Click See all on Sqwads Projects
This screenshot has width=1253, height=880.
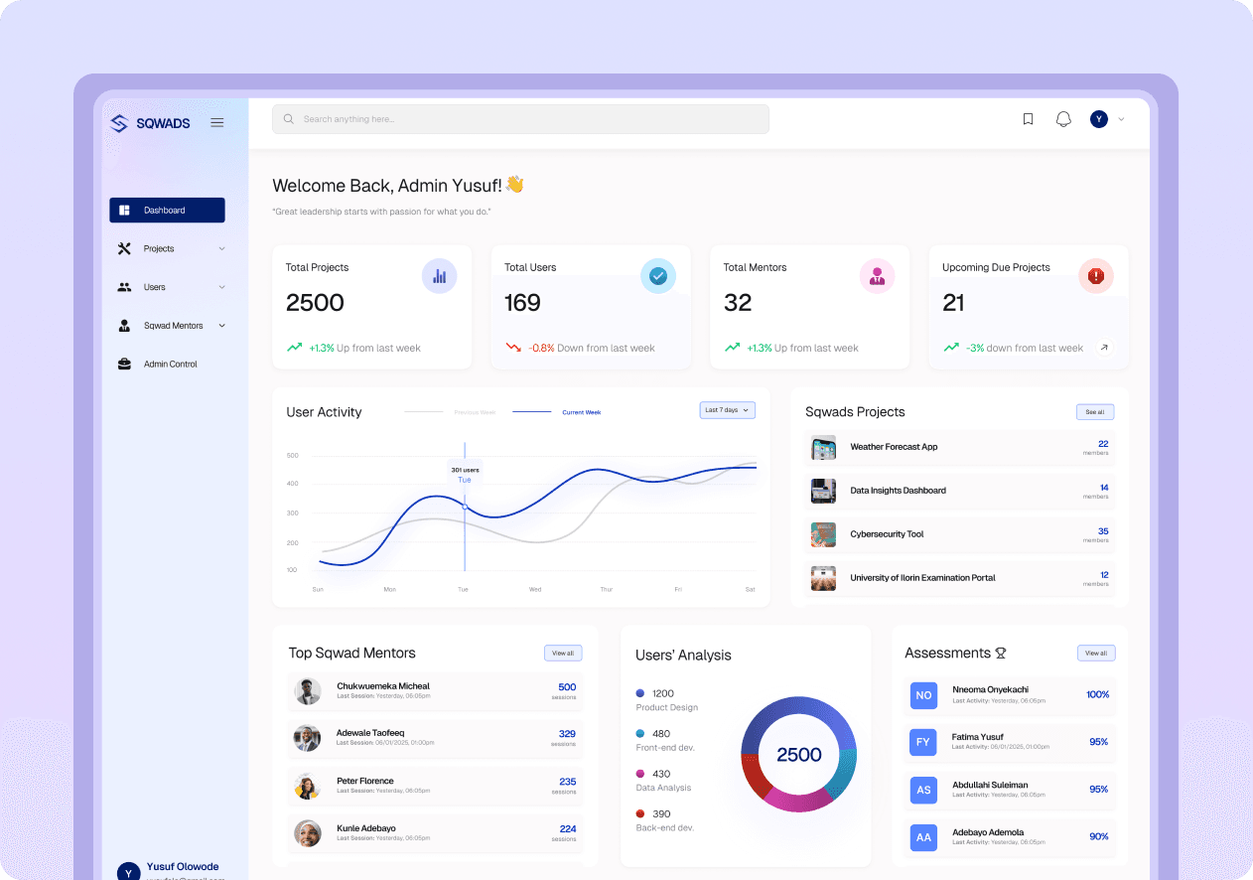[1094, 410]
